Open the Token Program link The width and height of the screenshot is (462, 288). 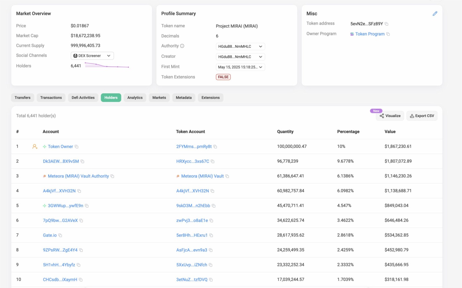point(370,34)
